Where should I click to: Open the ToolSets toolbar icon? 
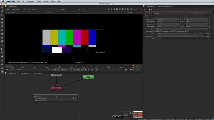click(x=2, y=60)
